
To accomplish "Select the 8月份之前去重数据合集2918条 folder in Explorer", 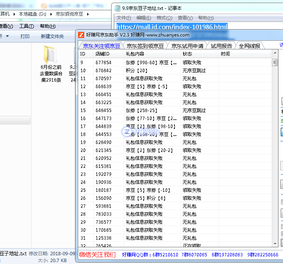I will pos(51,64).
